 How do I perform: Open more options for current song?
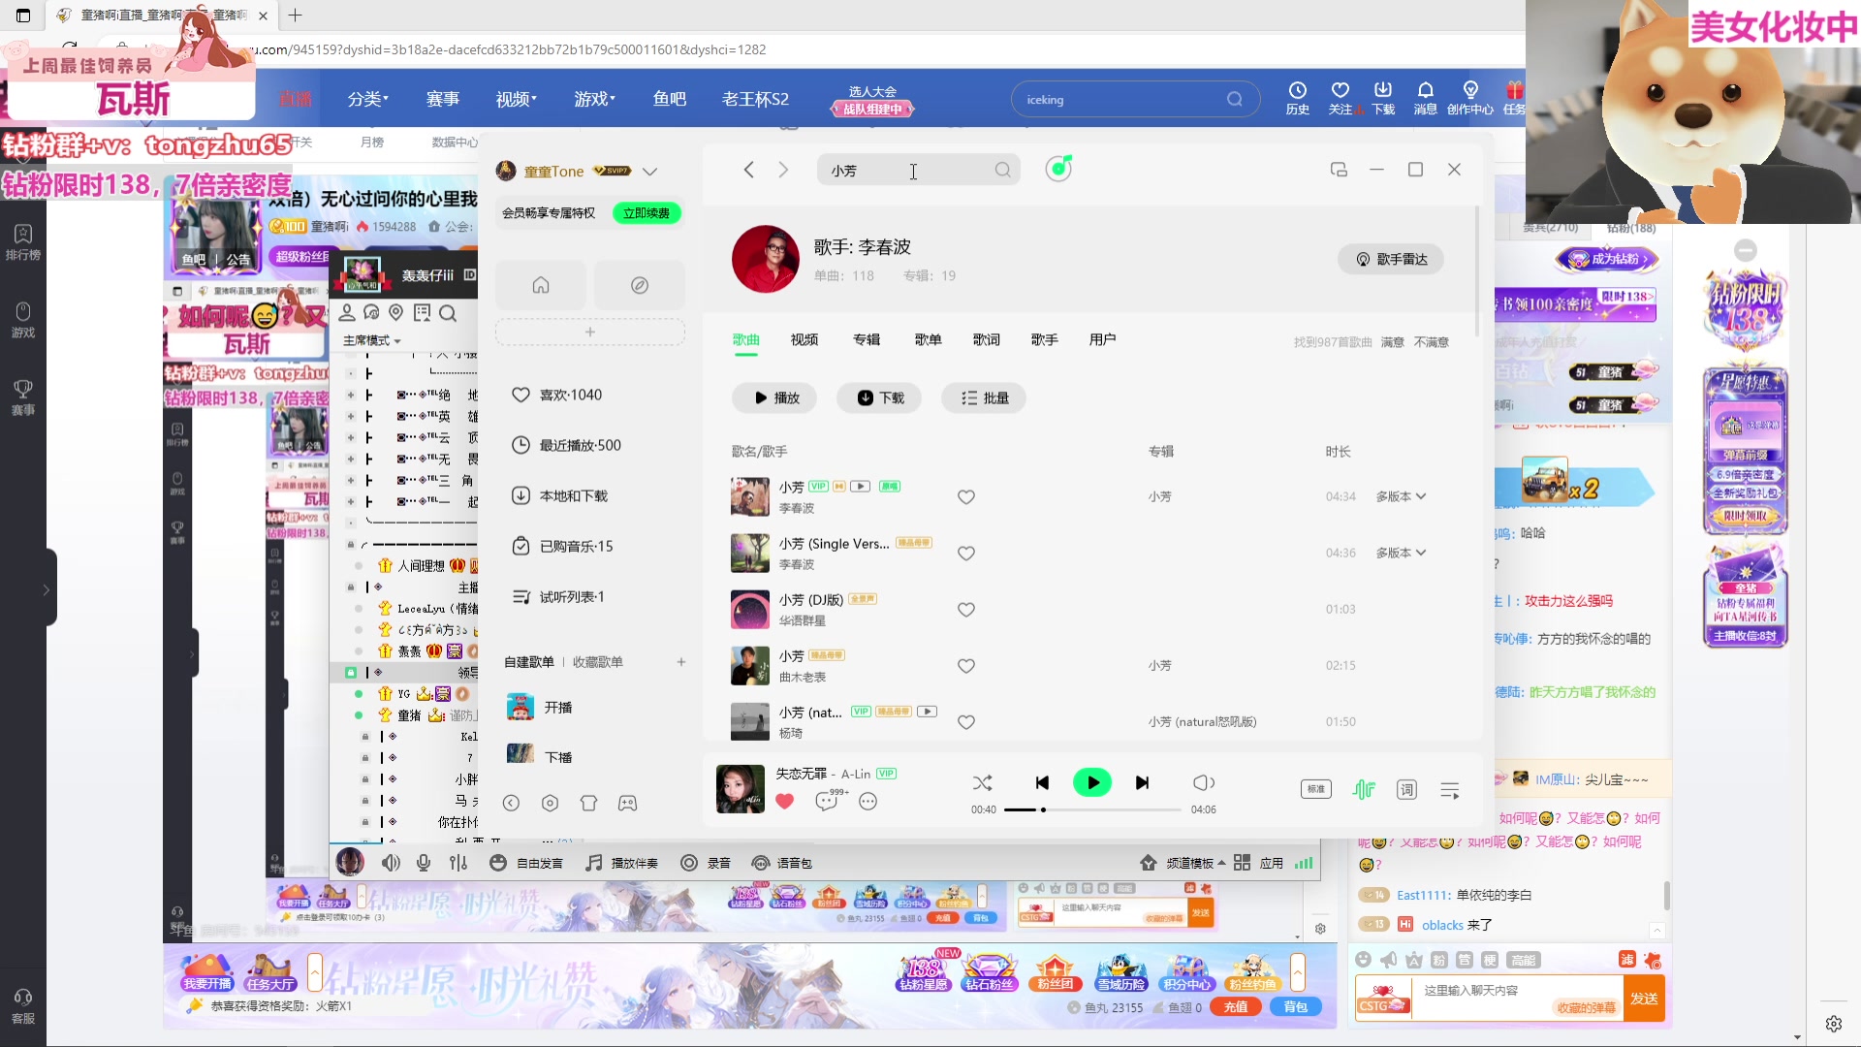point(867,801)
